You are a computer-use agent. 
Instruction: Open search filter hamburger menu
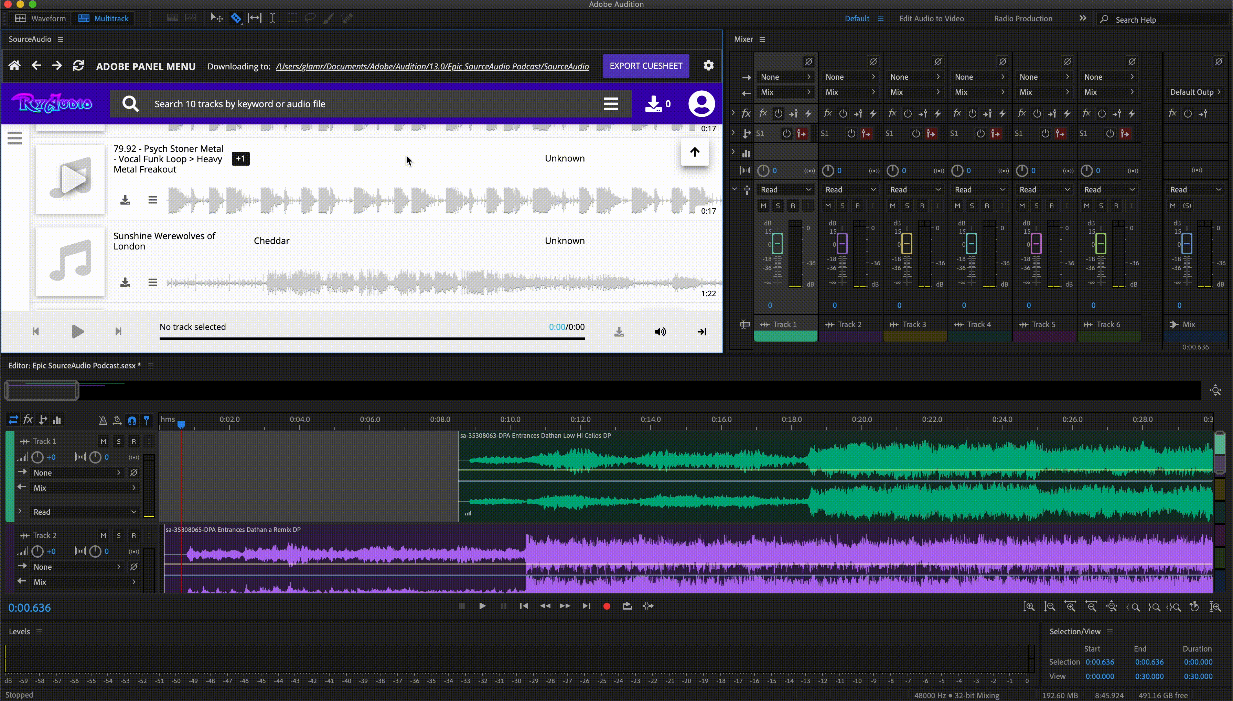[x=611, y=103]
